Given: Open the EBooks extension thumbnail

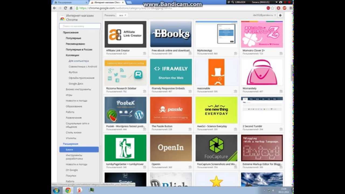Looking at the screenshot, I should pos(171,34).
